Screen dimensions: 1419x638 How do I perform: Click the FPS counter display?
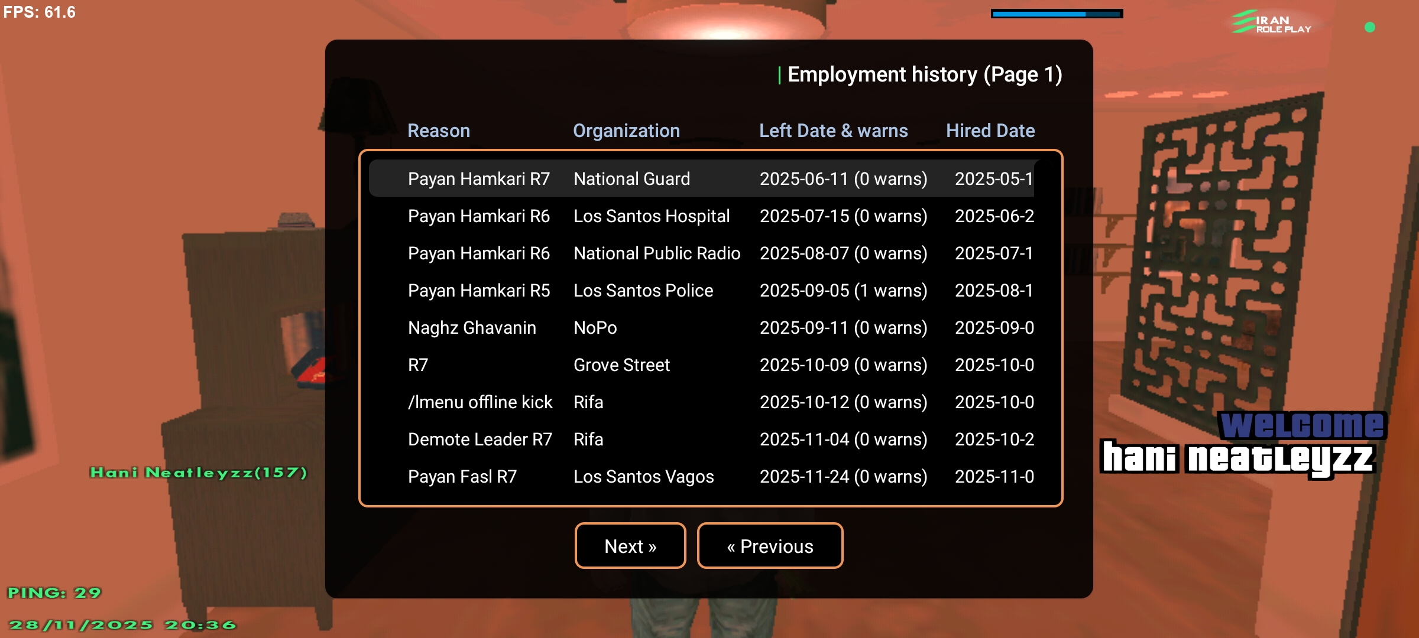40,12
